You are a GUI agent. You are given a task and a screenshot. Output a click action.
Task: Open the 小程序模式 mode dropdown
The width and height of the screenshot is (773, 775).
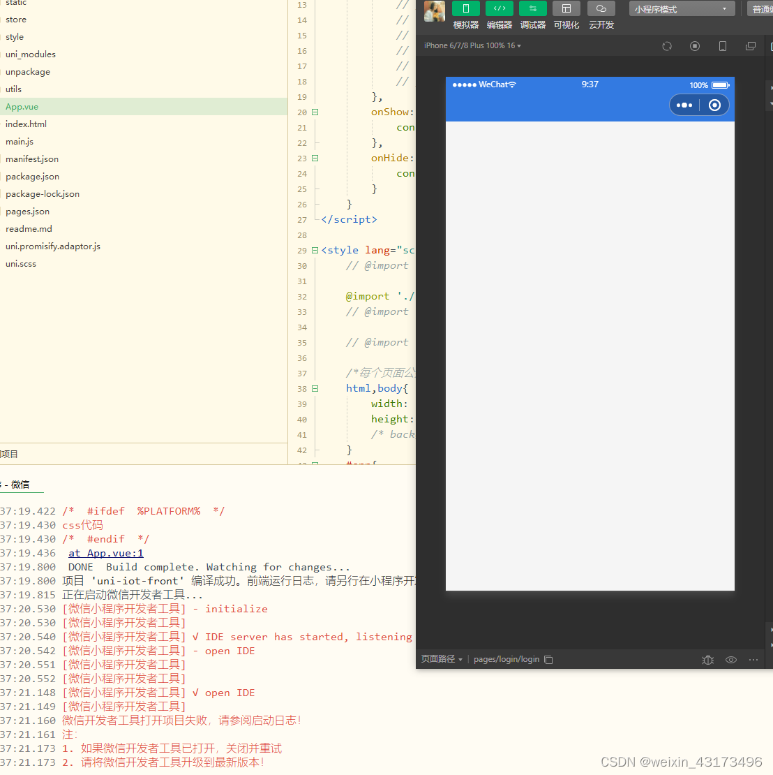pos(682,9)
